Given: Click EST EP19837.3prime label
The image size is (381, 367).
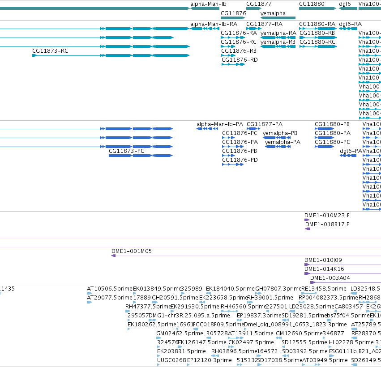Looking at the screenshot, I should [x=259, y=316].
